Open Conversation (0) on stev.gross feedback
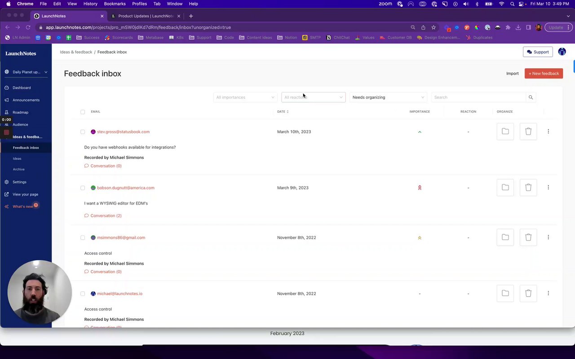Viewport: 575px width, 359px height. pos(103,166)
